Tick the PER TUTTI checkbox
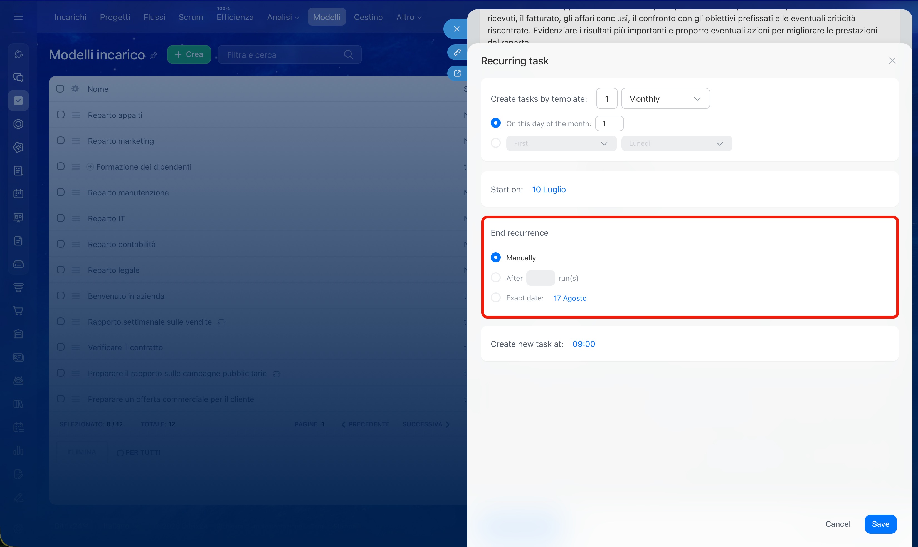This screenshot has width=918, height=547. [x=120, y=453]
